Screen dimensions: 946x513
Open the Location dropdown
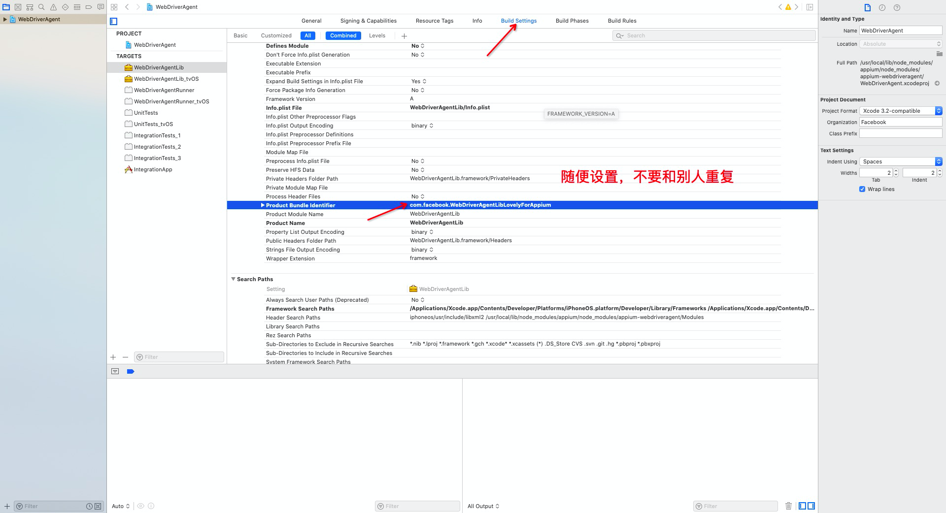tap(901, 44)
